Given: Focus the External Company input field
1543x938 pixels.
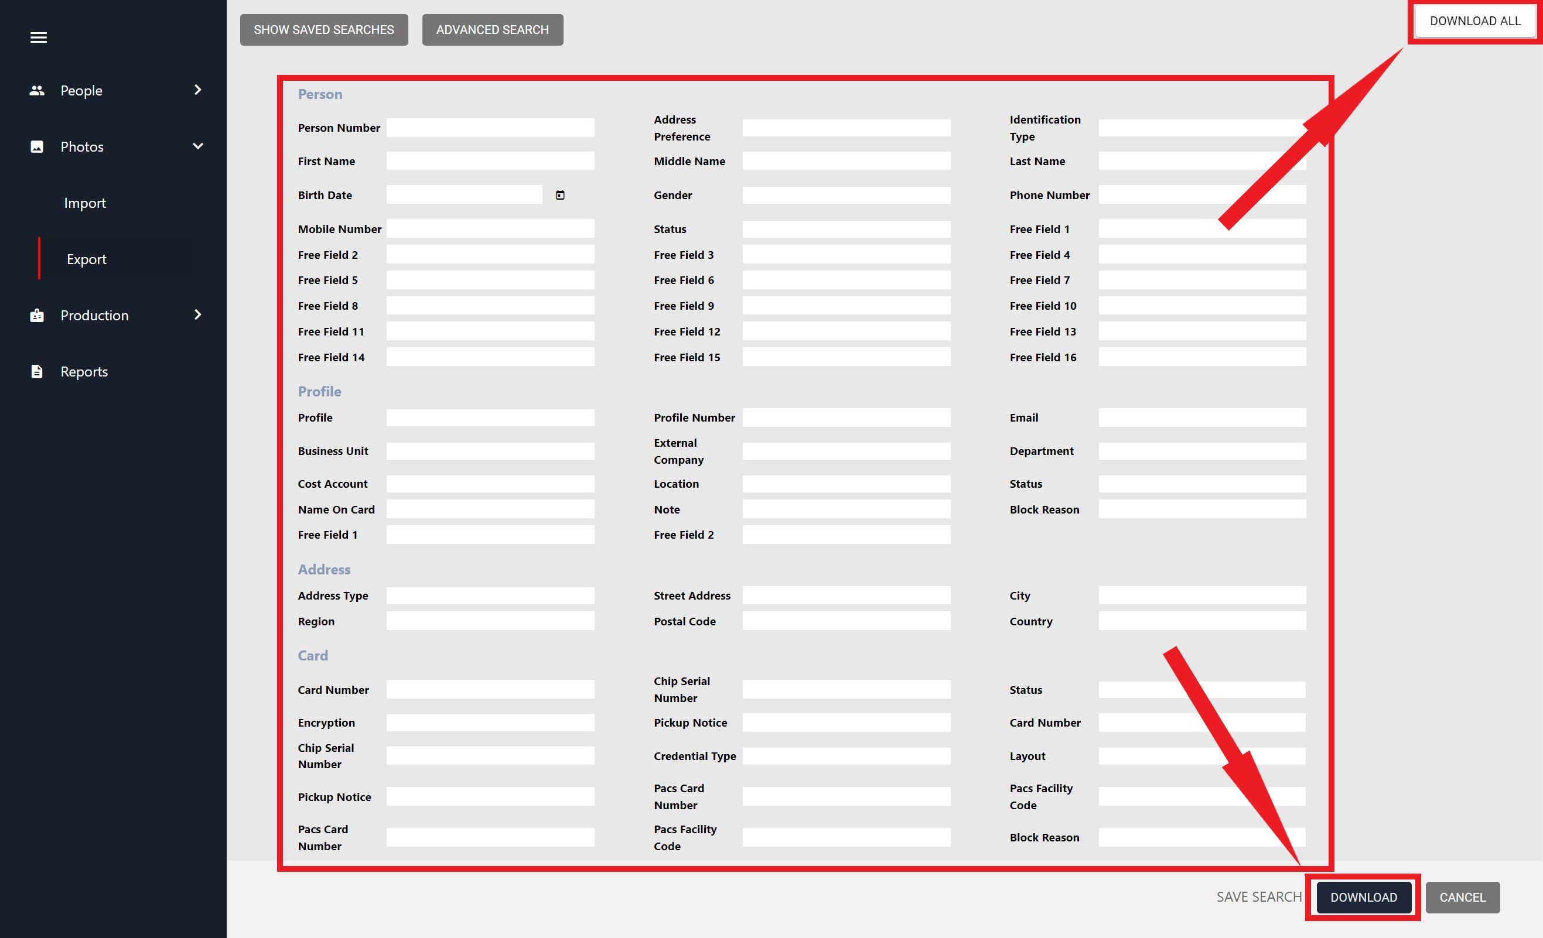Looking at the screenshot, I should [846, 451].
